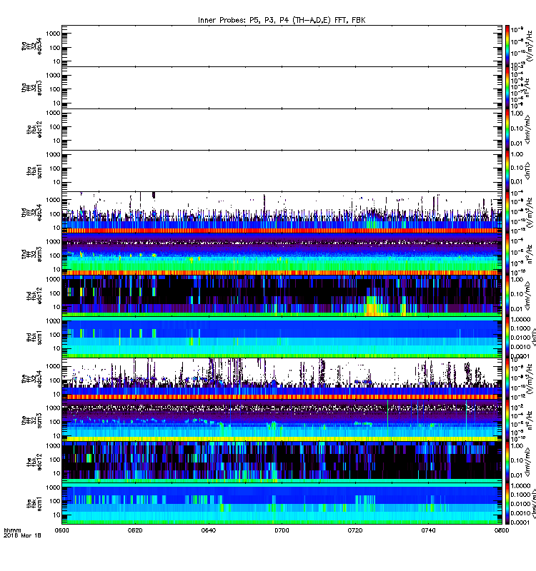Viewport: 536px width, 571px height.
Task: Click the topmost color bar for tha edc34
Action: tap(507, 46)
